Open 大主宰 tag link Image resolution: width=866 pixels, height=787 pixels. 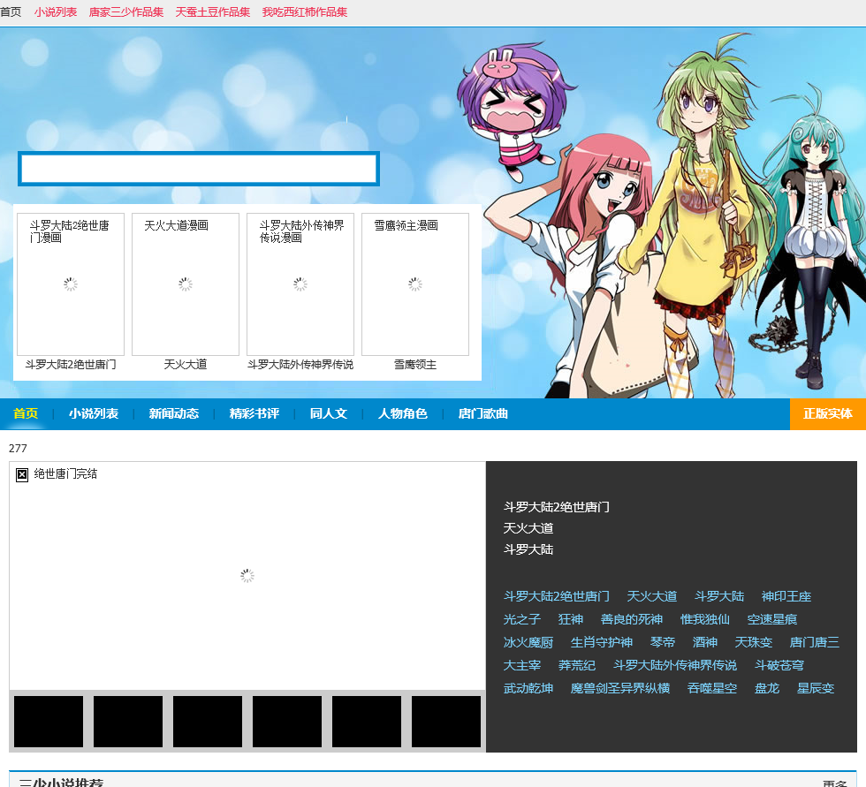pyautogui.click(x=522, y=665)
